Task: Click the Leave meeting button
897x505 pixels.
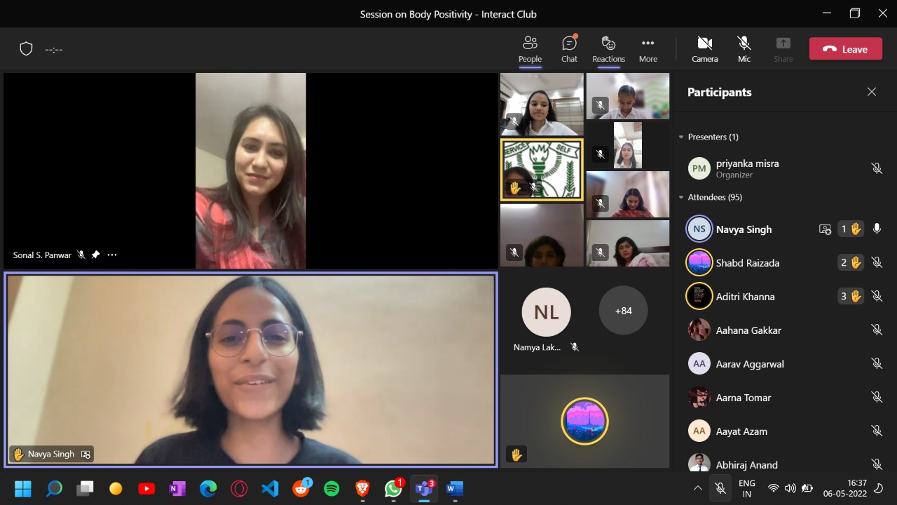Action: click(845, 49)
